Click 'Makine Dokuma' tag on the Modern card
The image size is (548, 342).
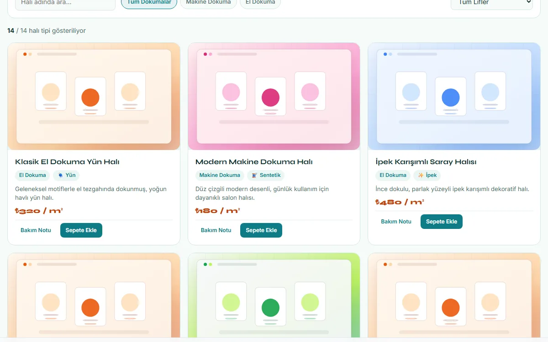220,175
